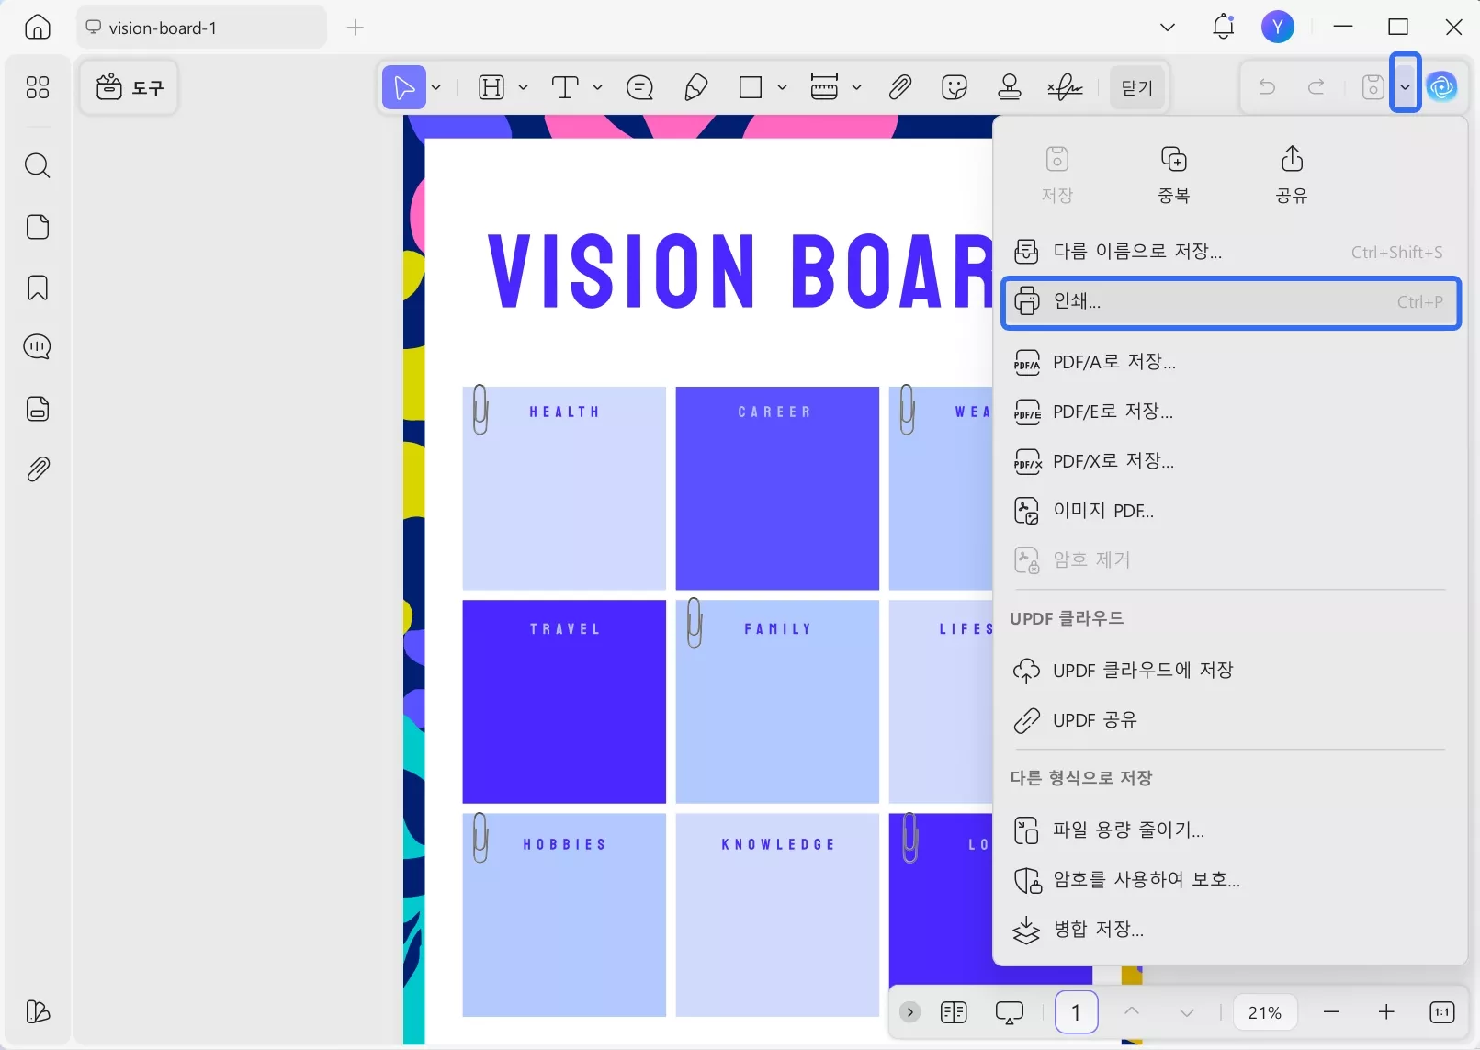This screenshot has height=1050, width=1480.
Task: Expand the bottom page toolbar arrow
Action: (909, 1012)
